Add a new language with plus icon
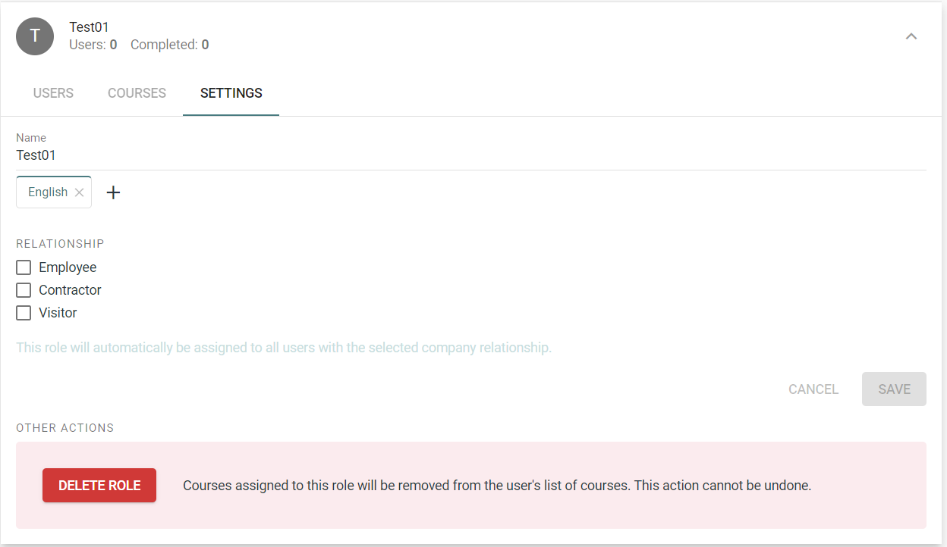The width and height of the screenshot is (947, 547). click(113, 192)
